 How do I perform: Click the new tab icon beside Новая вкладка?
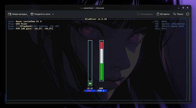9,14
